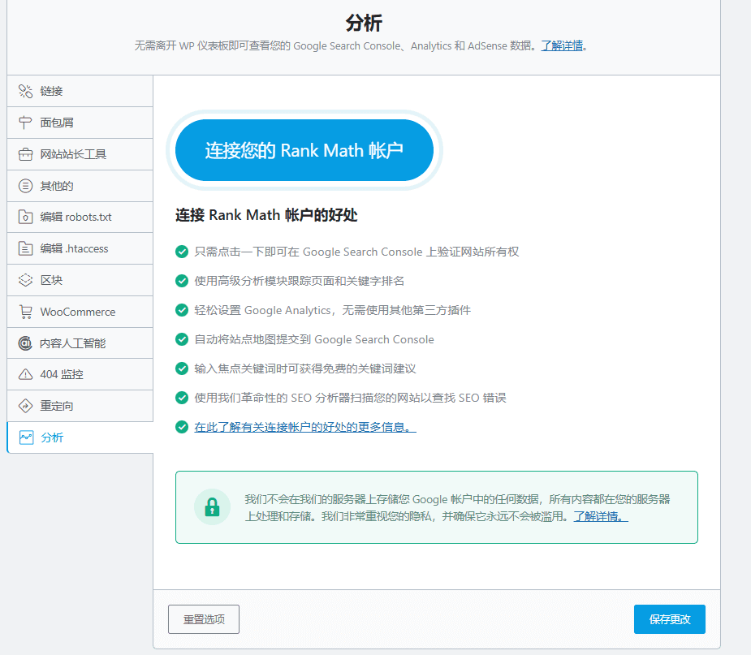
Task: Click the 其他的 circled-lines icon
Action: click(25, 186)
